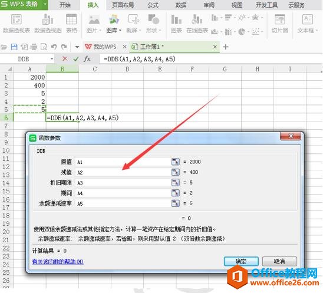Add a new document tab with plus
323x293 pixels.
pos(226,47)
